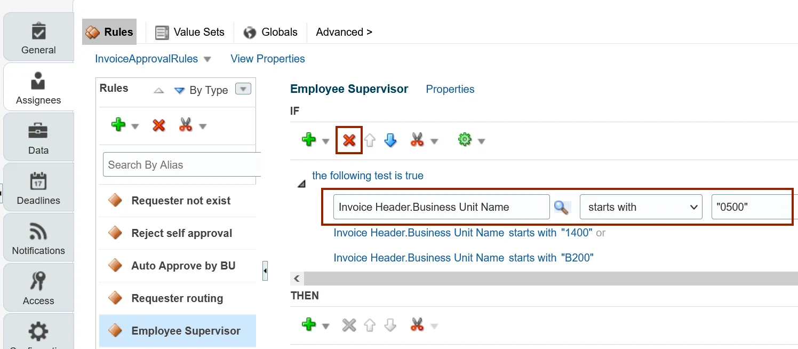This screenshot has height=349, width=798.
Task: Click the green gear icon in IF toolbar
Action: point(465,140)
